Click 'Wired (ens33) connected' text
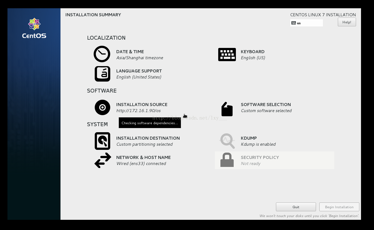374x230 pixels. point(141,164)
